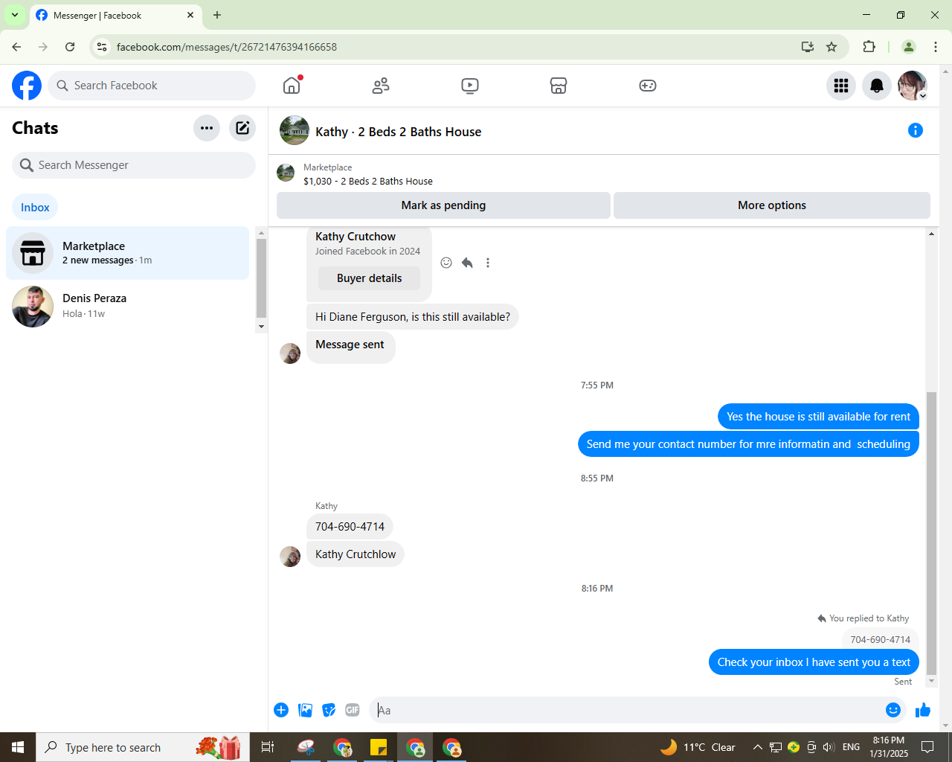React to message with emoji icon

click(446, 263)
